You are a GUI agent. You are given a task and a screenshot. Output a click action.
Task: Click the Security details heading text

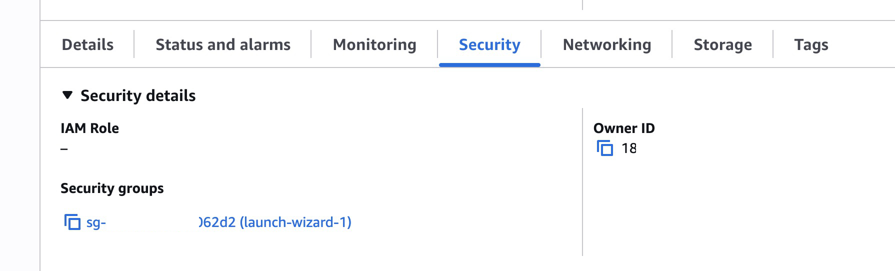pos(138,95)
